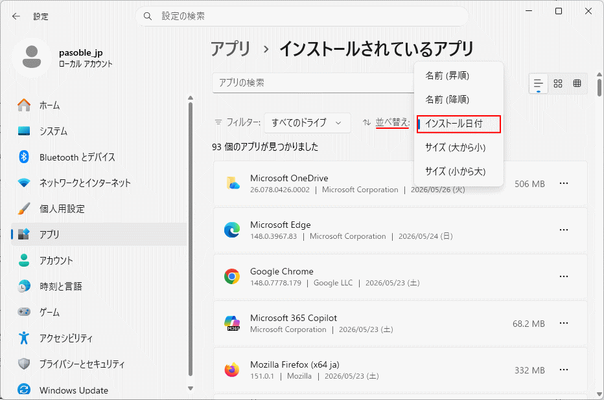Click the privacy shield icon
Image resolution: width=604 pixels, height=400 pixels.
coord(24,364)
